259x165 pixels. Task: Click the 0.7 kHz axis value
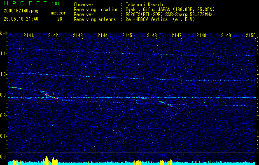pos(3,136)
